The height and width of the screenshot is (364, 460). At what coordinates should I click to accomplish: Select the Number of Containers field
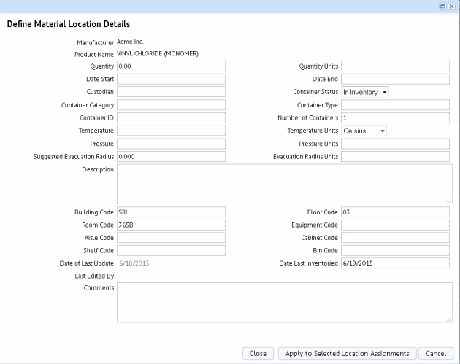395,117
